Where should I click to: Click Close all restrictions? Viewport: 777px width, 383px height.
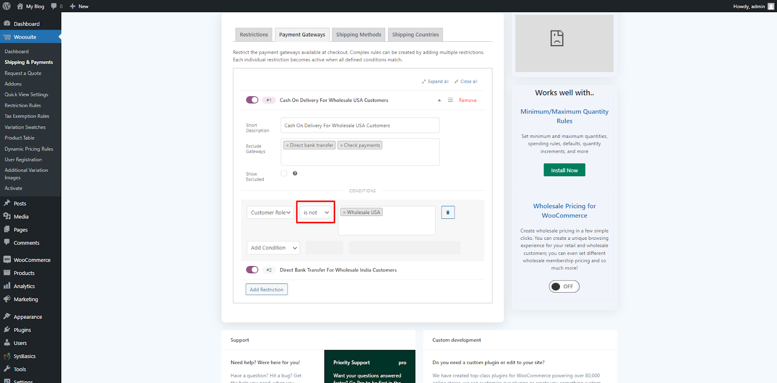(466, 82)
